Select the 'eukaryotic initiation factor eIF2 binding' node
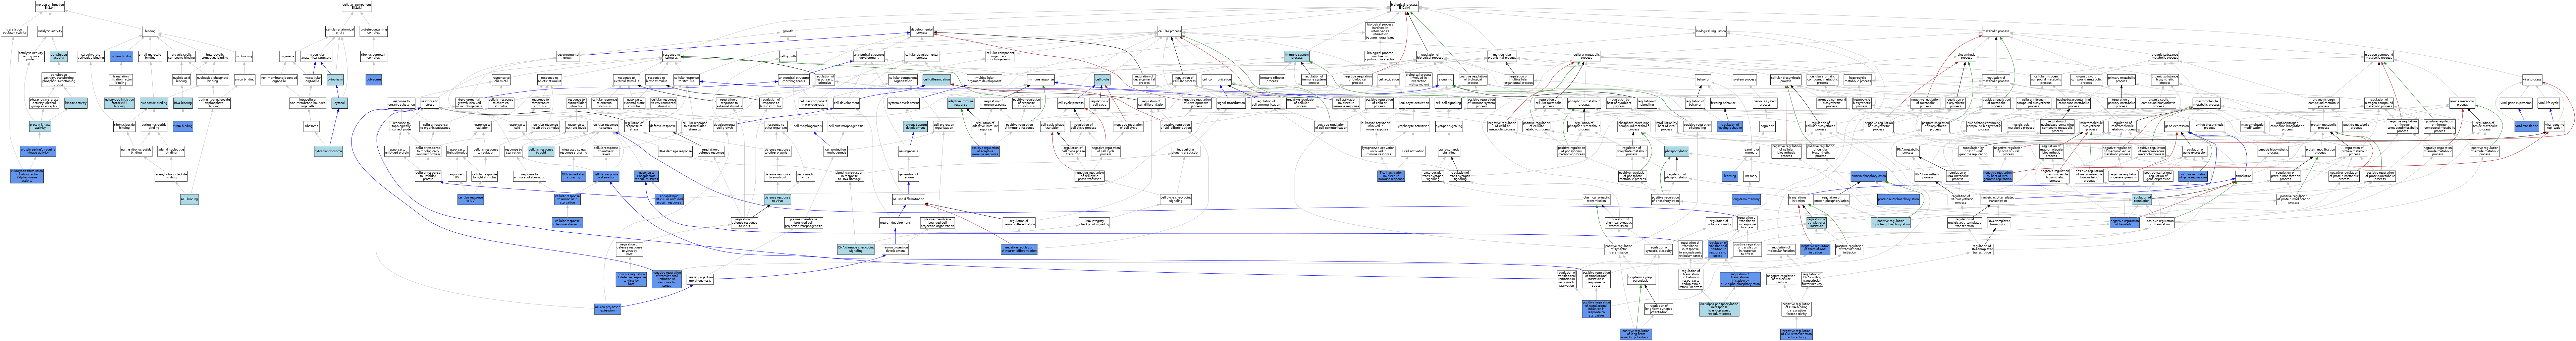This screenshot has height=341, width=2576. (x=119, y=103)
